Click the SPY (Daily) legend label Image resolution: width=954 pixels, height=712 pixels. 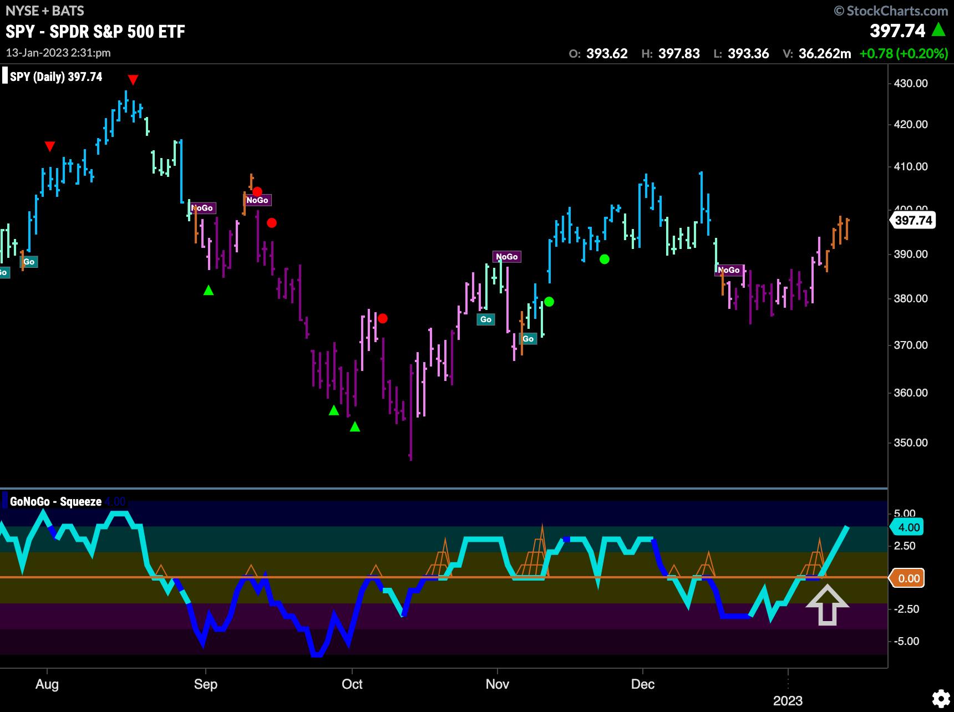coord(56,77)
